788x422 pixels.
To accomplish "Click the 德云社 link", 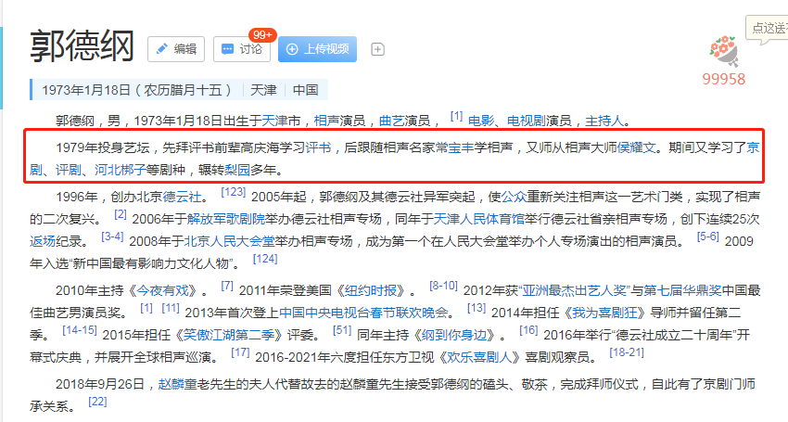I will [182, 197].
